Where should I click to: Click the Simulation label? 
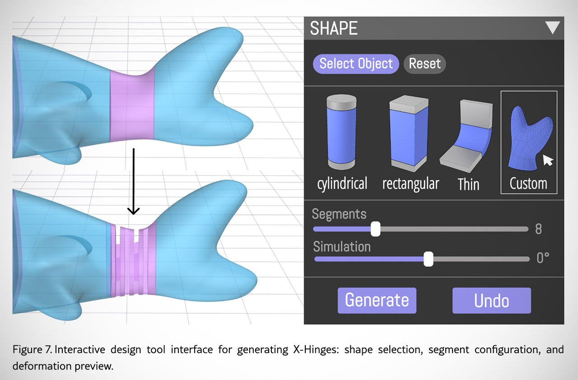(x=342, y=246)
